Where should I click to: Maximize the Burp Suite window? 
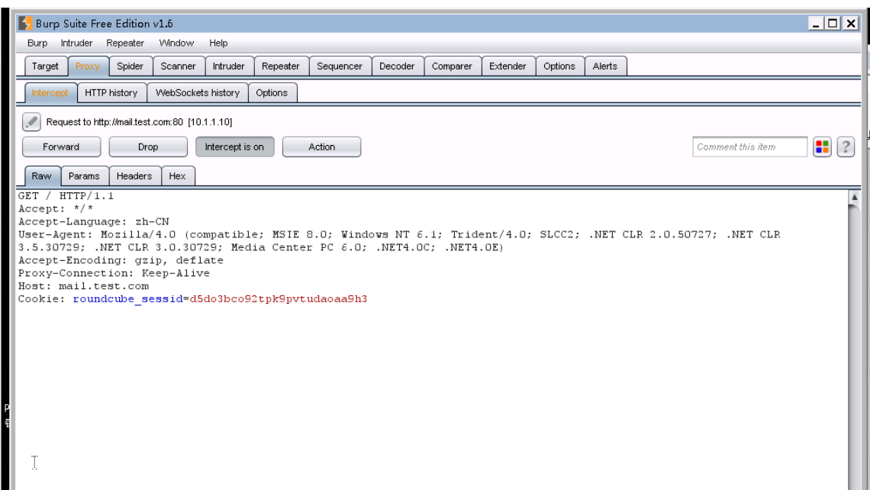[x=833, y=24]
